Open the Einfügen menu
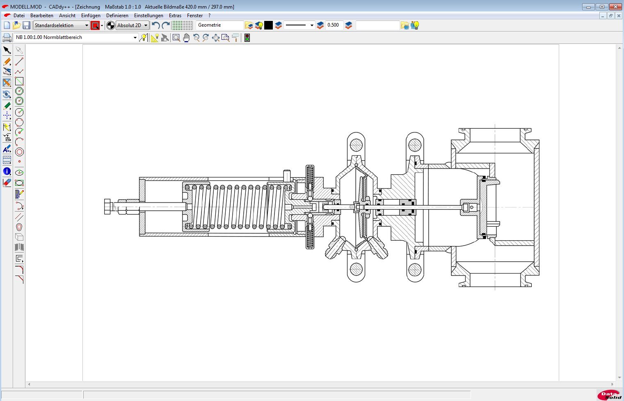The image size is (624, 401). point(91,16)
